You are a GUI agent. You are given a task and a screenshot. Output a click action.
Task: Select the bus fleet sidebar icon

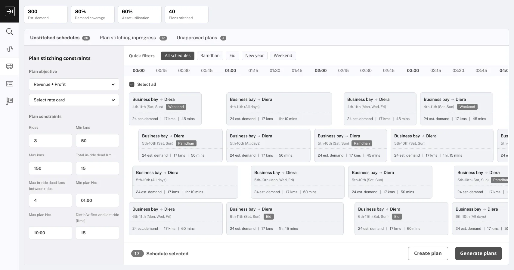(x=10, y=66)
